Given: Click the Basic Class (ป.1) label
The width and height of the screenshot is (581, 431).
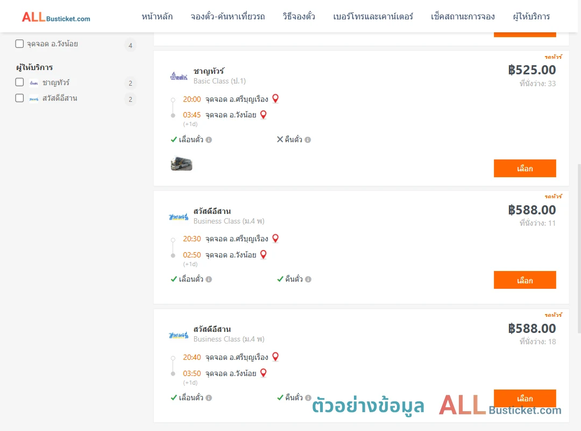Looking at the screenshot, I should pyautogui.click(x=219, y=81).
